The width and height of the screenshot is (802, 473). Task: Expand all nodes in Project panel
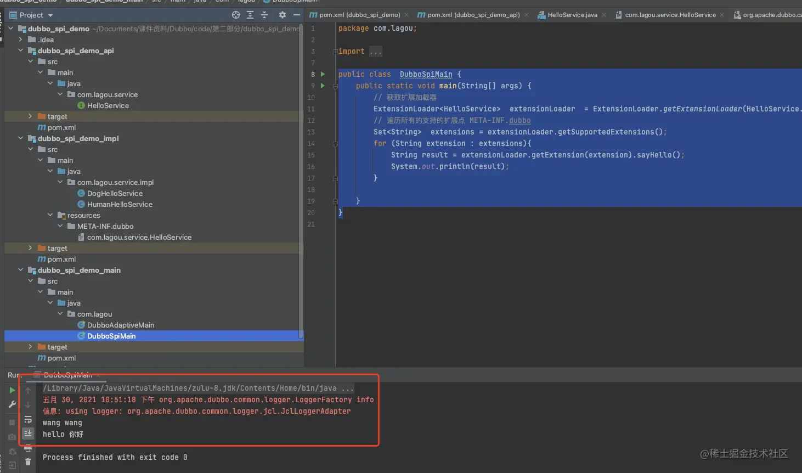click(x=250, y=15)
